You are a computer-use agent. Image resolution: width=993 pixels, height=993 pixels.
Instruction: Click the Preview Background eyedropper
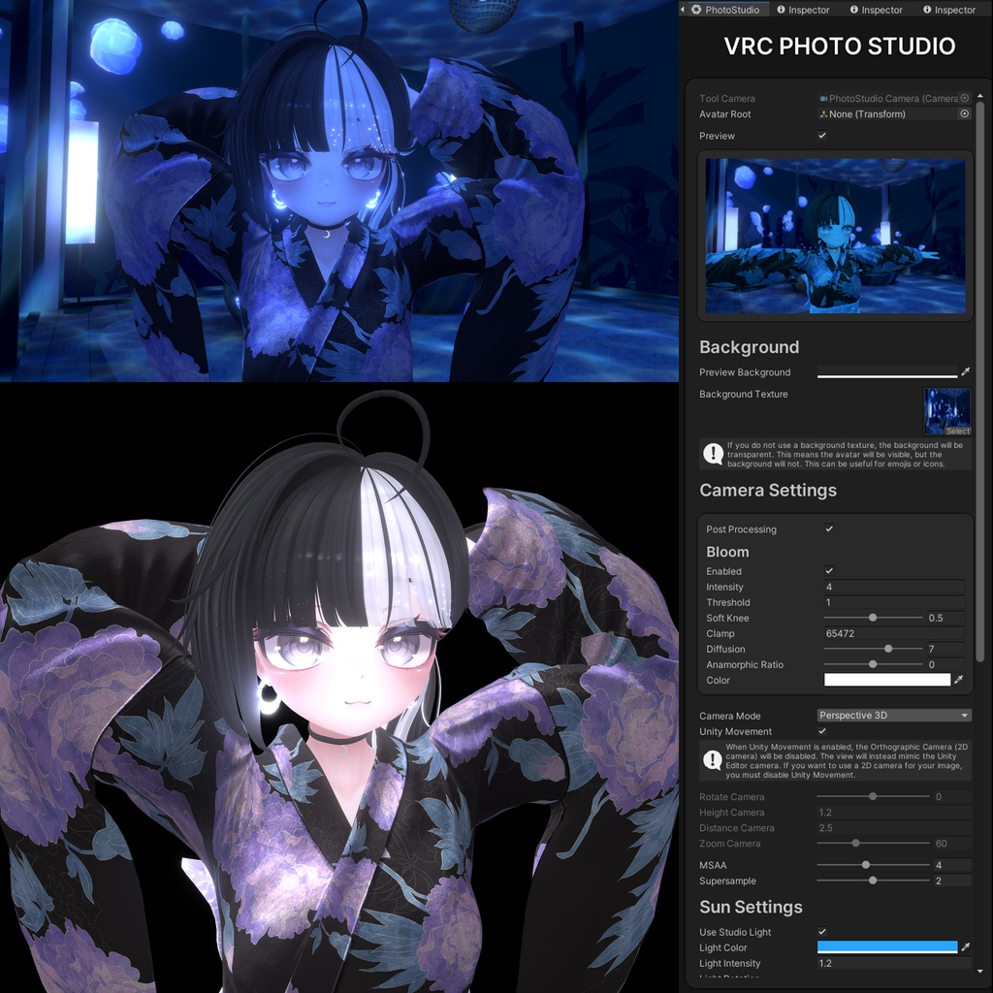coord(963,371)
